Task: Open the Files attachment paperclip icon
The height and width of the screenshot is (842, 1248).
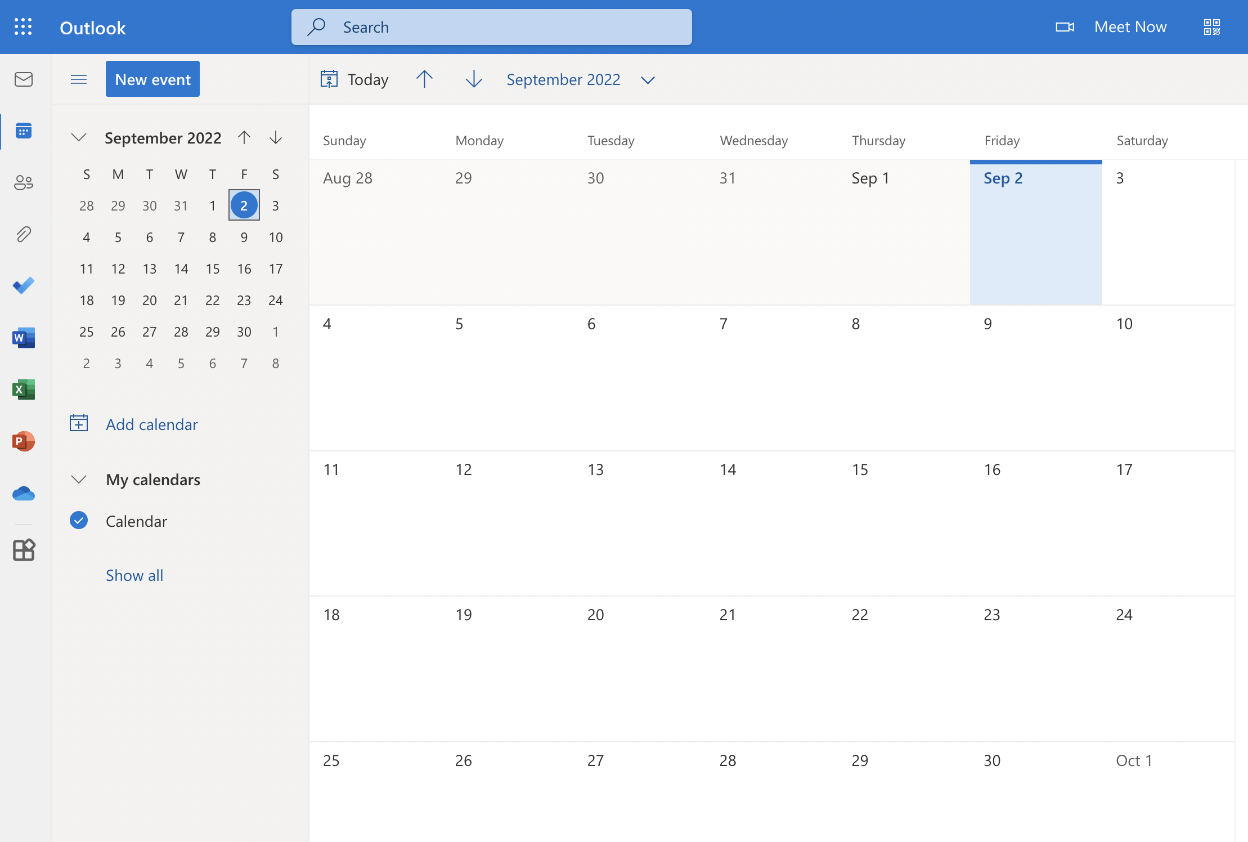Action: pos(24,234)
